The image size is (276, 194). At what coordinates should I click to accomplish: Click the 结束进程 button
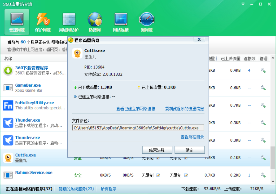click(x=157, y=150)
